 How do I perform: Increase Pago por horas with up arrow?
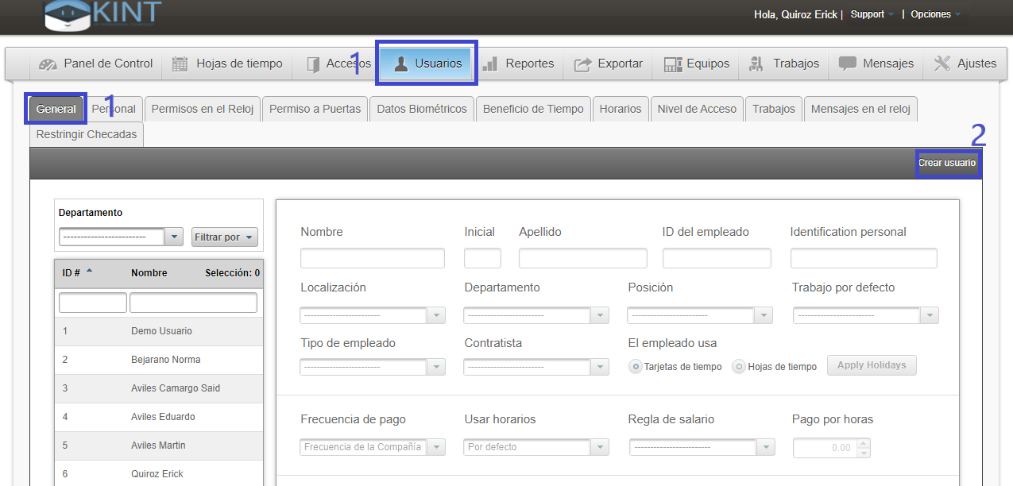864,443
